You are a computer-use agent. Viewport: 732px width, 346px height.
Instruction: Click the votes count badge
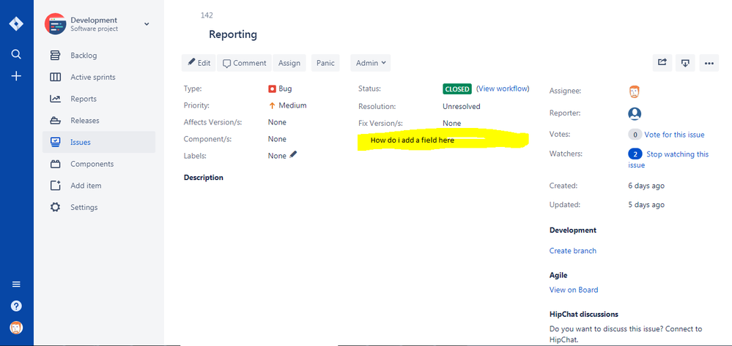[x=635, y=135]
